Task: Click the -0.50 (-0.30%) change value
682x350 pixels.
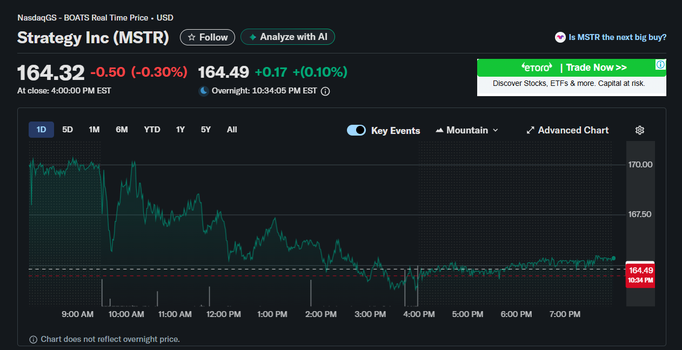Action: (x=139, y=72)
